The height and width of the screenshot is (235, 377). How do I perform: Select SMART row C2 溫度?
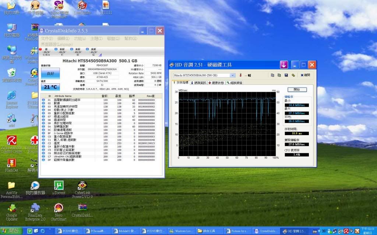pyautogui.click(x=99, y=143)
